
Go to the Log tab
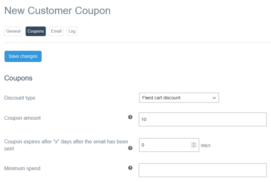[72, 31]
